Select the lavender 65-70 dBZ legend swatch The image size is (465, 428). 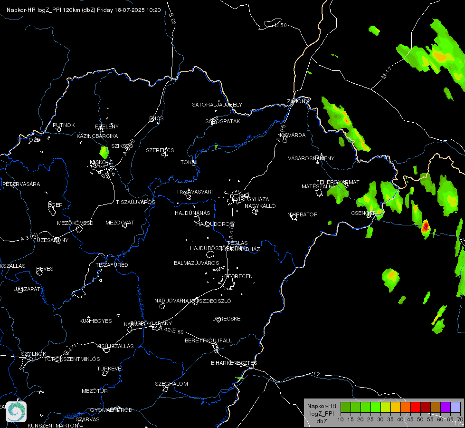coord(456,407)
